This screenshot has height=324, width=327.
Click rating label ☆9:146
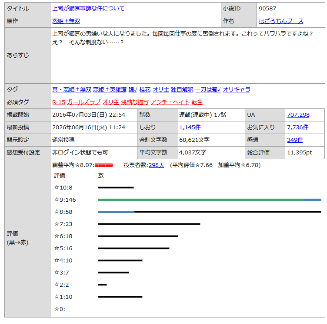[x=65, y=200]
